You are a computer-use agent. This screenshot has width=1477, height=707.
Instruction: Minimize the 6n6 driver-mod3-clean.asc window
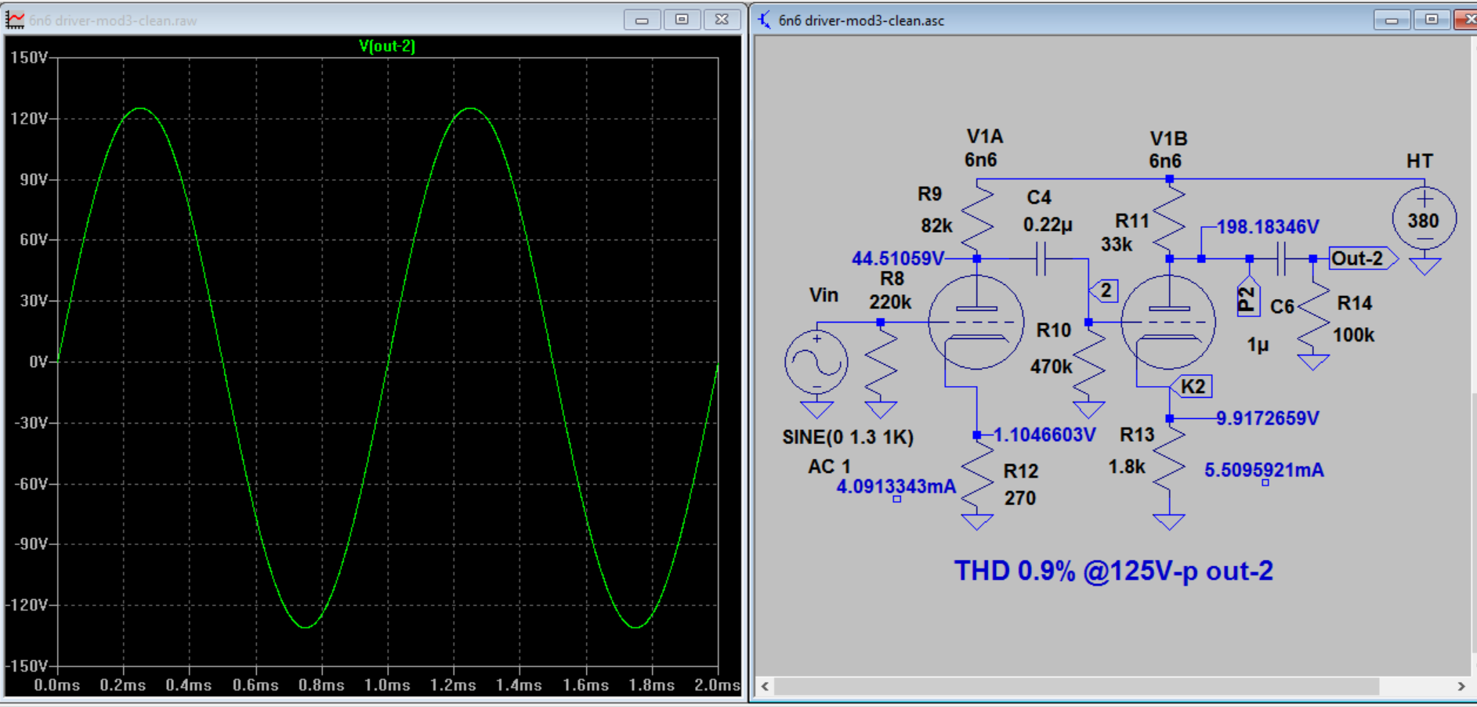click(x=1392, y=20)
